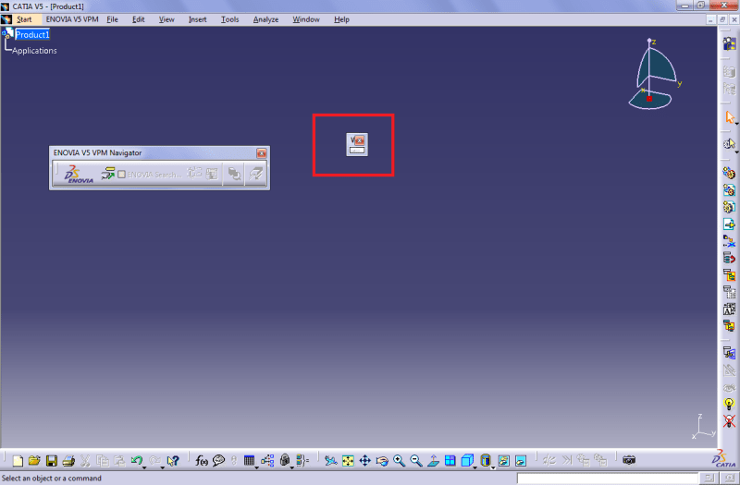Undo the last action
740x485 pixels.
[137, 460]
